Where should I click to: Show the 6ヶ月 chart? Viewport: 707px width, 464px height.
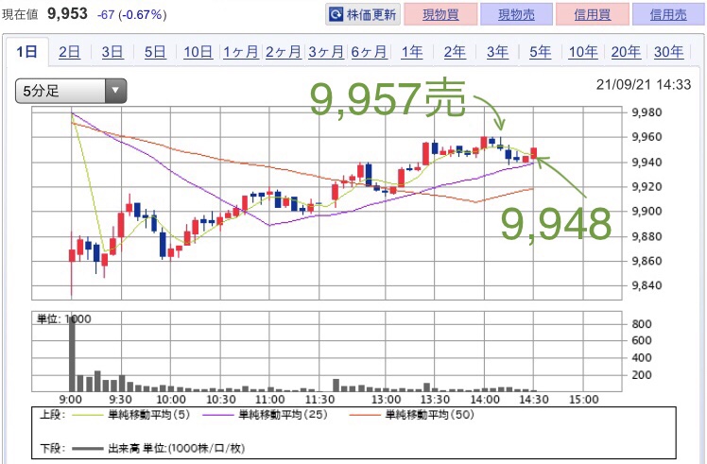point(369,52)
